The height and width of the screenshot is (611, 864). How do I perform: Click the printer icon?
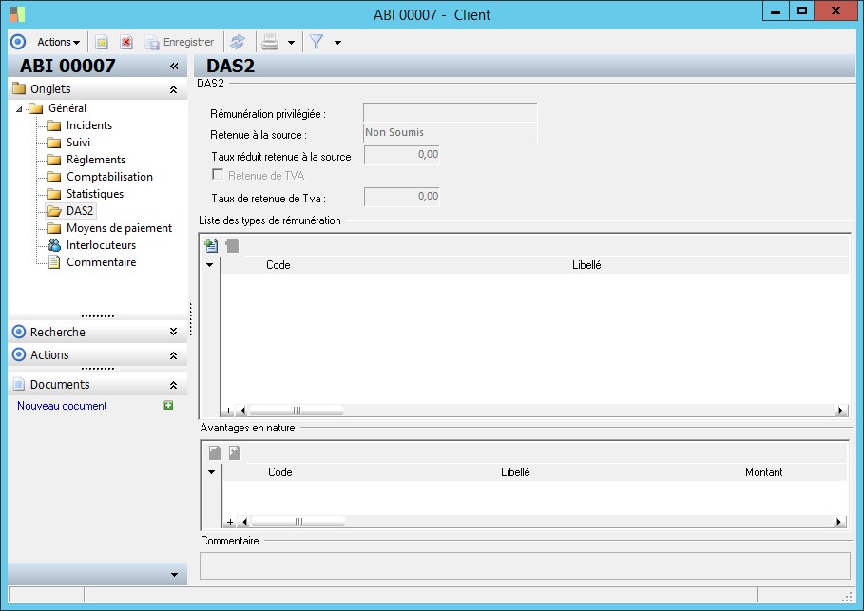(x=270, y=42)
